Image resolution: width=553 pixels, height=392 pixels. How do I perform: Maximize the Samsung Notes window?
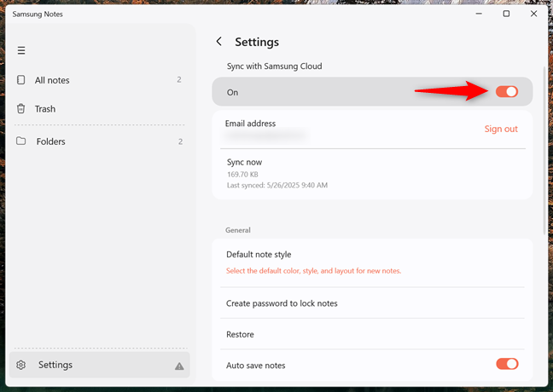pyautogui.click(x=506, y=14)
